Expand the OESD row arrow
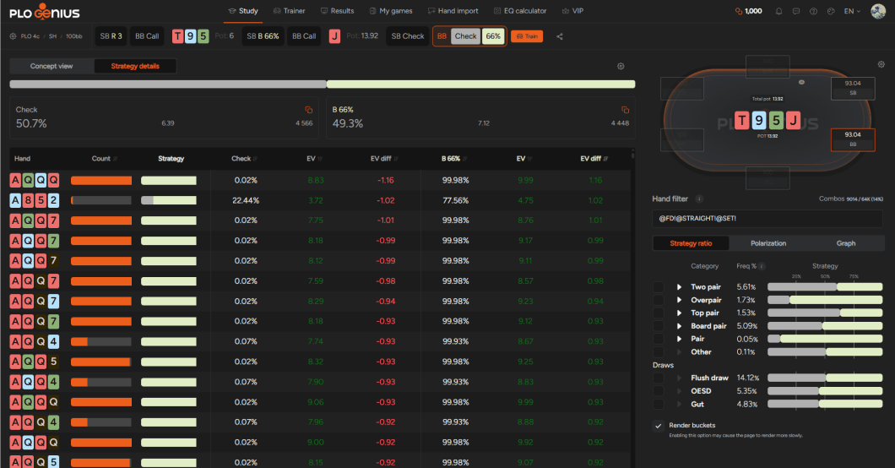 coord(679,391)
